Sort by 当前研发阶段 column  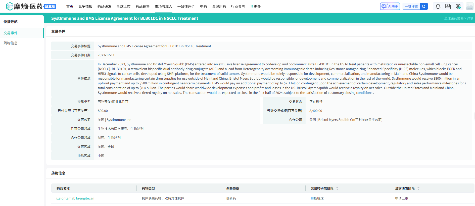(x=418, y=188)
